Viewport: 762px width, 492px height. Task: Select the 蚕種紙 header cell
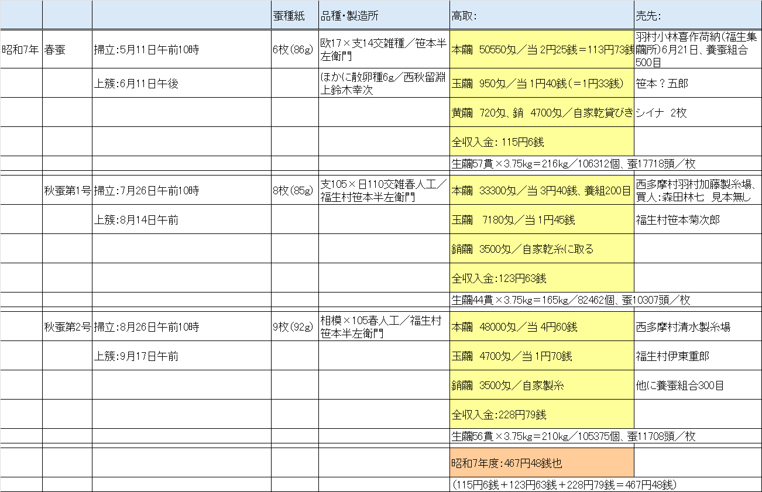294,15
